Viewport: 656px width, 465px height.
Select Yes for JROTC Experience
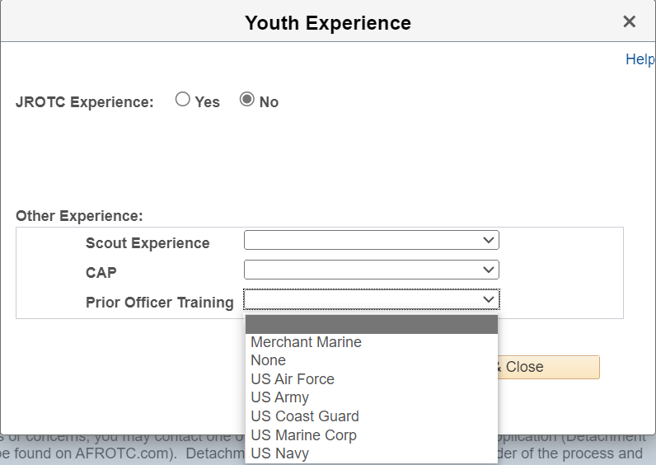(183, 100)
